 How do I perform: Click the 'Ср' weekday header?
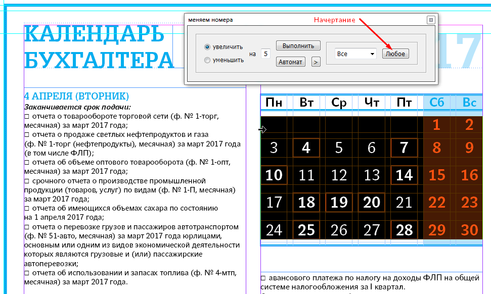click(x=339, y=102)
